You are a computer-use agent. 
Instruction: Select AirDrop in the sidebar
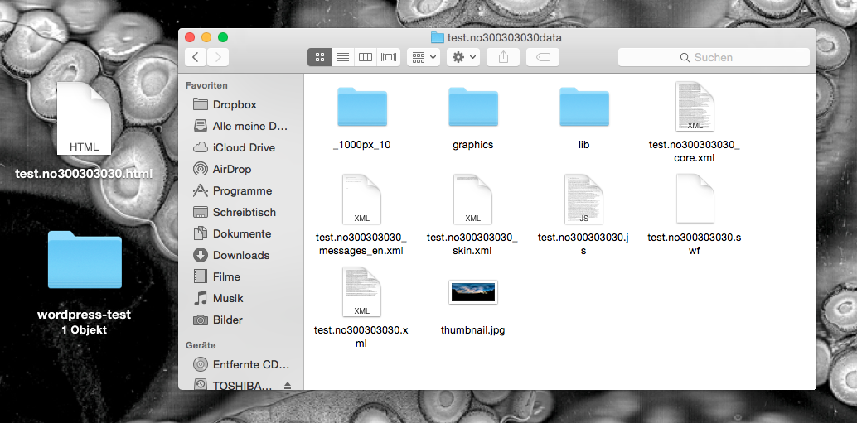(232, 169)
